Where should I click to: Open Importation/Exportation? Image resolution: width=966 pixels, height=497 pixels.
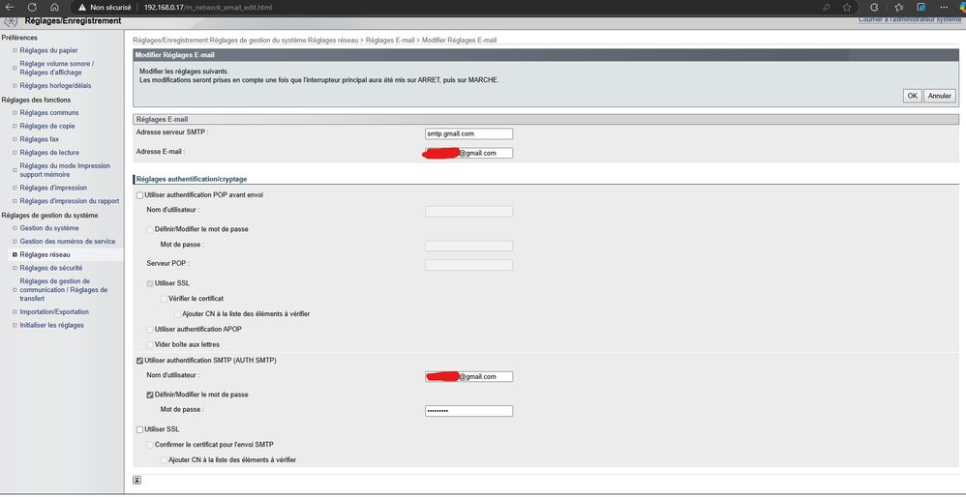(x=54, y=312)
